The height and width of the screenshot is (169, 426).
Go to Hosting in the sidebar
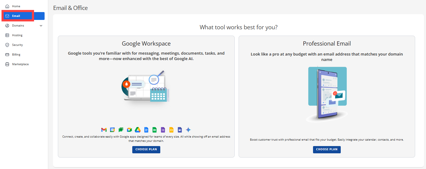[17, 35]
